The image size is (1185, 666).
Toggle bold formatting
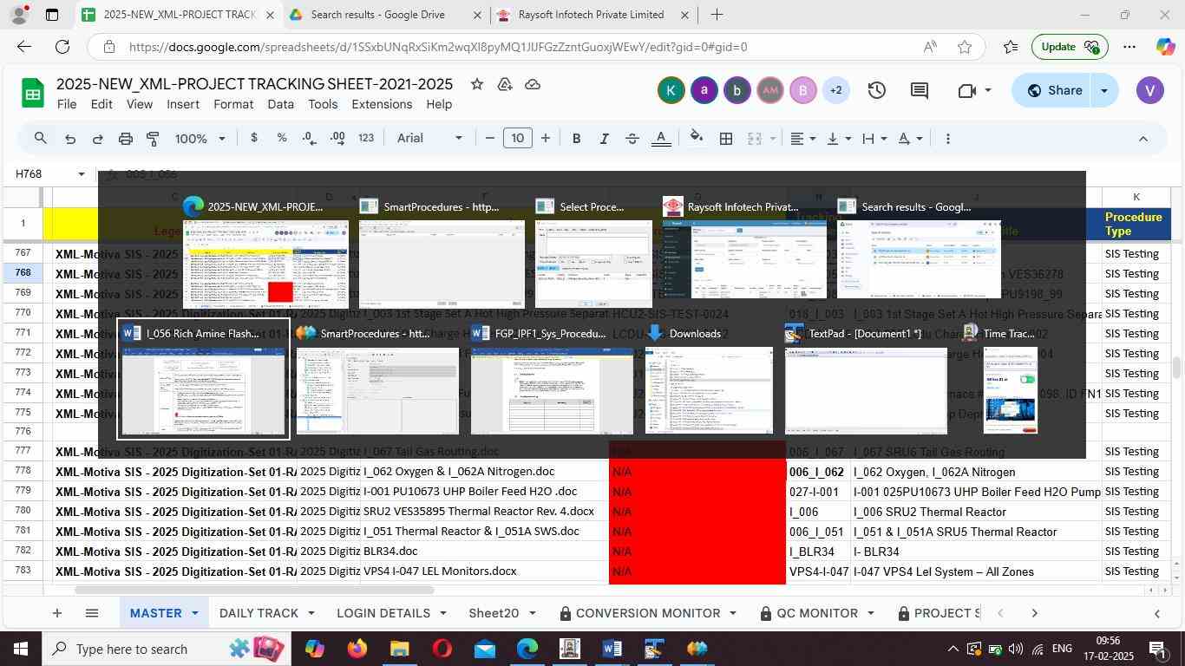pyautogui.click(x=576, y=139)
